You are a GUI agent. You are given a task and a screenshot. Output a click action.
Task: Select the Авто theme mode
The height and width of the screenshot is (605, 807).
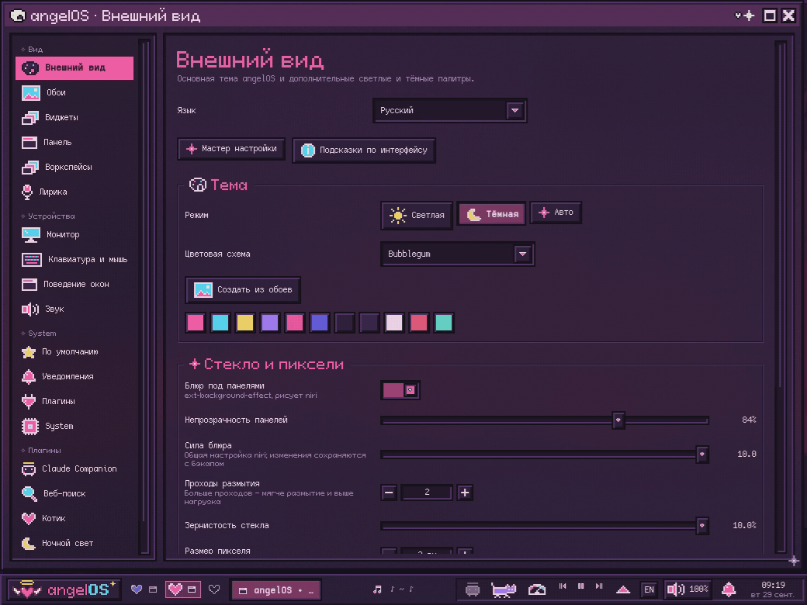556,213
